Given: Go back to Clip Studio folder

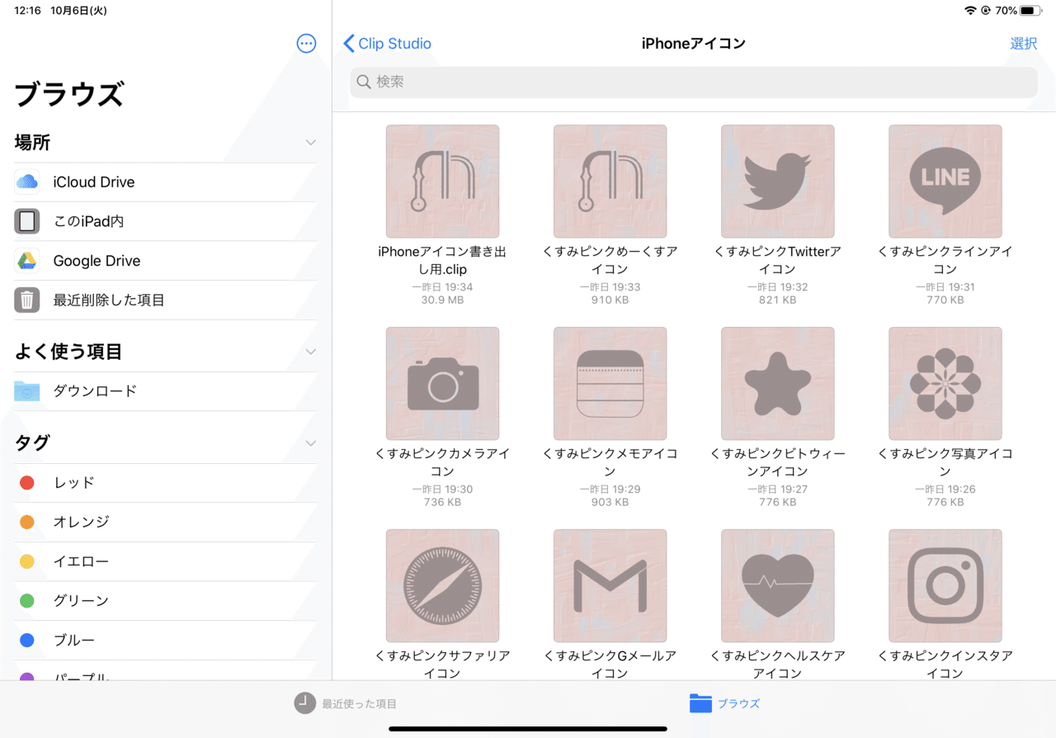Looking at the screenshot, I should click(387, 44).
